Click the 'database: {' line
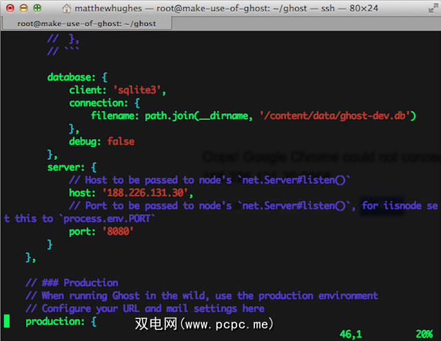Image resolution: width=441 pixels, height=341 pixels. coord(77,77)
